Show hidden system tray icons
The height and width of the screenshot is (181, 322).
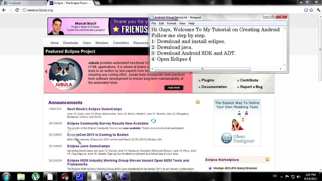pos(281,176)
